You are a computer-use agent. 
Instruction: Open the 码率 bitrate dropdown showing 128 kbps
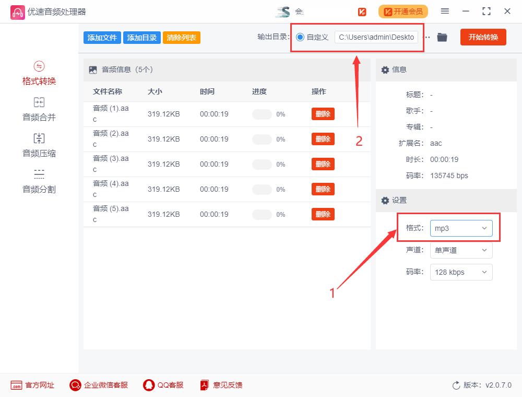[x=461, y=272]
